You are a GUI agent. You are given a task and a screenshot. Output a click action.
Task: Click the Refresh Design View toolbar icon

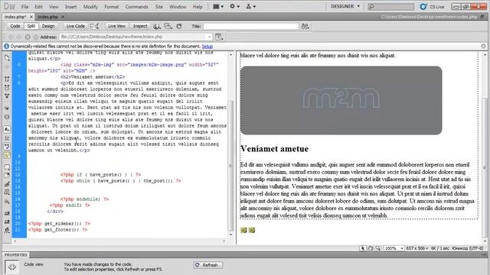(x=179, y=26)
